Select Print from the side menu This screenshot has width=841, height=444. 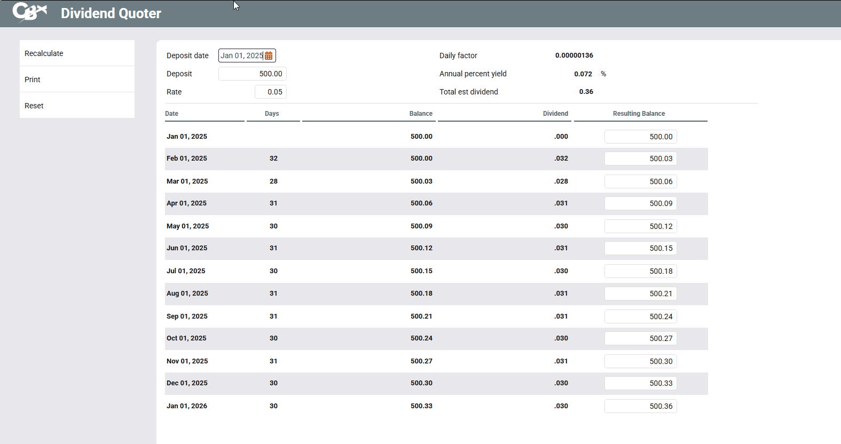(x=33, y=80)
